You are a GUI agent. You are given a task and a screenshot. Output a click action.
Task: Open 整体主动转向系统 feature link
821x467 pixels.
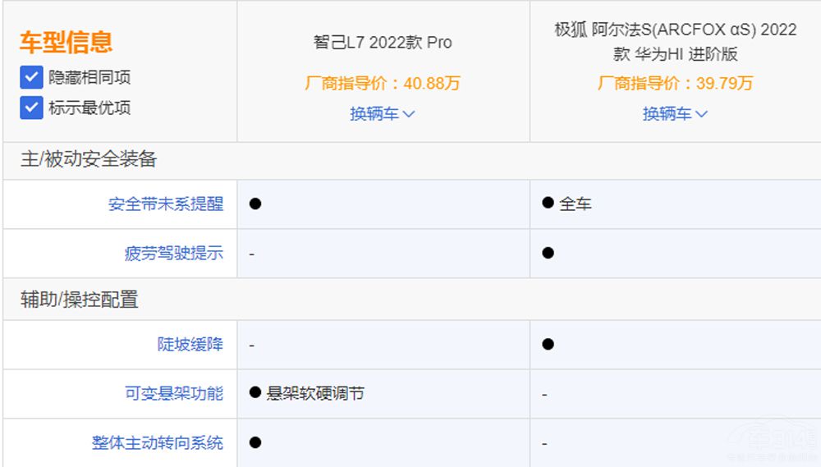(x=158, y=443)
